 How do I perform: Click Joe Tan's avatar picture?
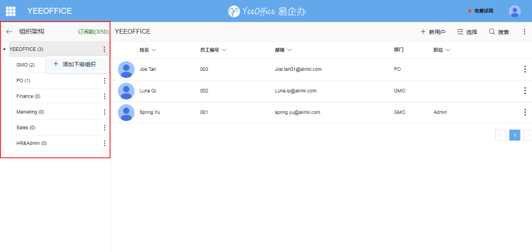click(126, 69)
